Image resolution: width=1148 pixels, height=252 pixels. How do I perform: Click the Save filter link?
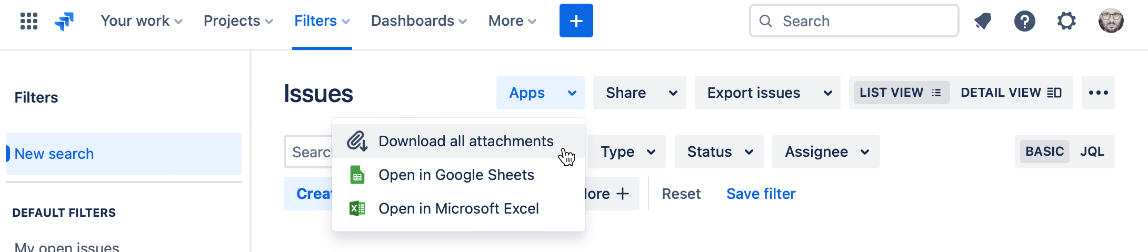click(x=761, y=194)
